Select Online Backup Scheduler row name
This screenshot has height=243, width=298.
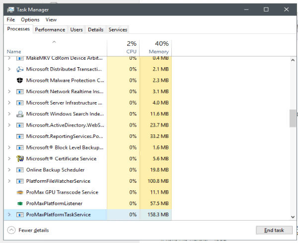pos(55,170)
